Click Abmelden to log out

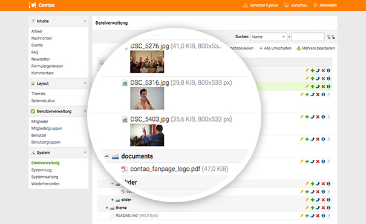coord(325,5)
